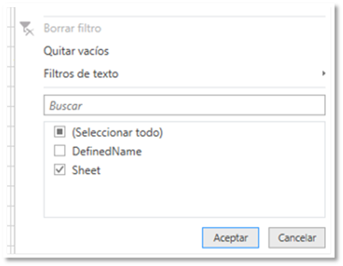Enable the DefinedName checkbox
This screenshot has width=343, height=266.
(59, 151)
